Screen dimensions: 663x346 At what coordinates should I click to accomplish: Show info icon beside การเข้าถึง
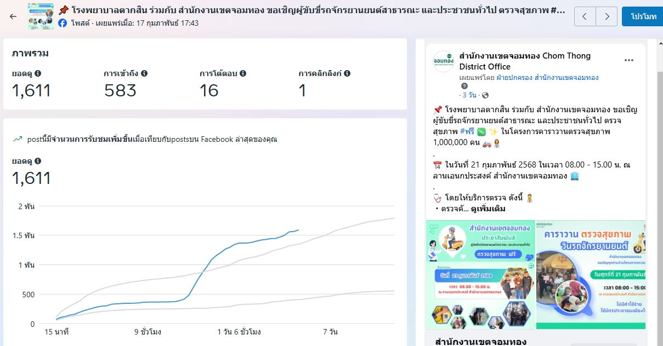coord(144,73)
